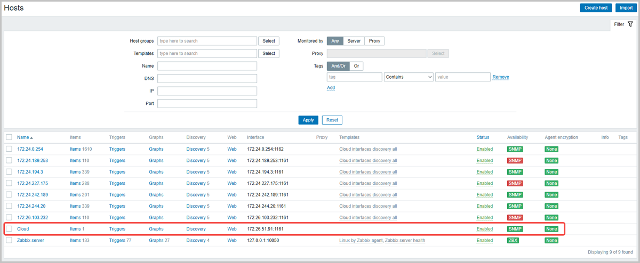This screenshot has height=263, width=640.
Task: Check the select-all hosts checkbox in header
Action: pyautogui.click(x=9, y=137)
